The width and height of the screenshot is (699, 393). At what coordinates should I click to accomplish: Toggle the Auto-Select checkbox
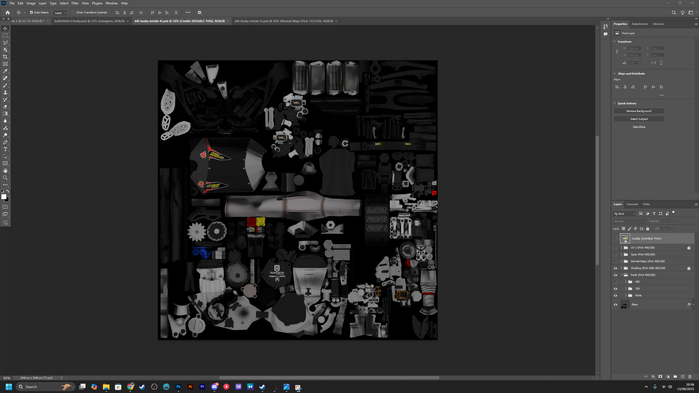(31, 13)
